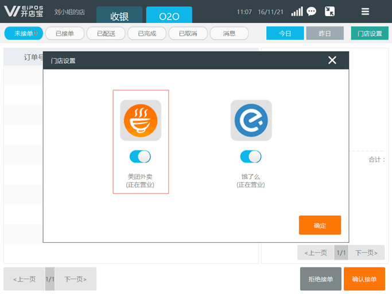Click the 饿了么 (正在营业) label

[251, 181]
